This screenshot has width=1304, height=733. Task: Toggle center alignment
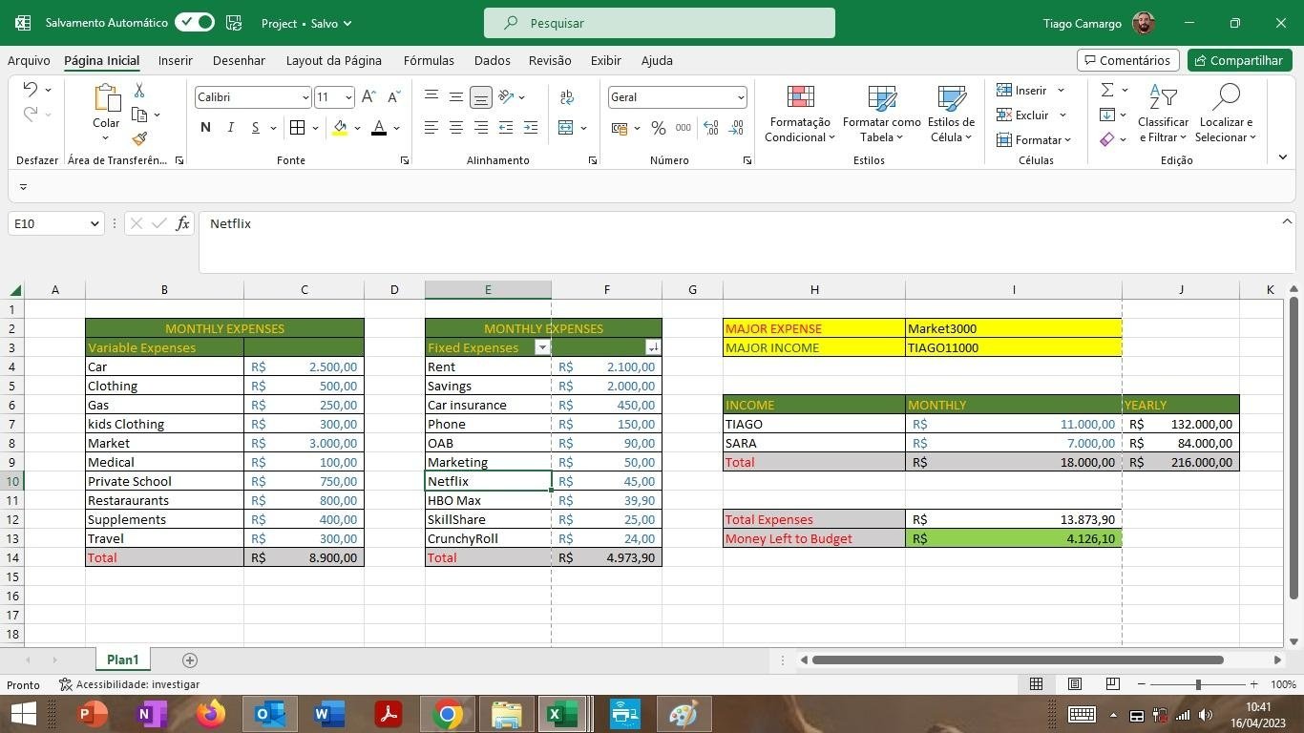[x=455, y=127]
